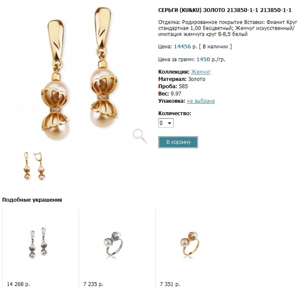Click the Подобные украшения heading
Image resolution: width=308 pixels, height=298 pixels.
[x=32, y=200]
